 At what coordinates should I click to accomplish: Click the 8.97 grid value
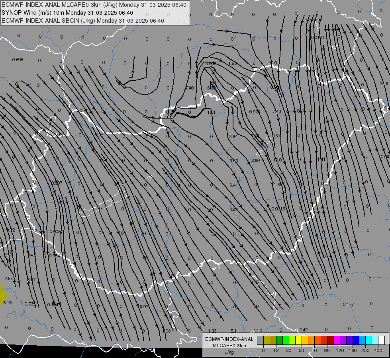tap(144, 307)
